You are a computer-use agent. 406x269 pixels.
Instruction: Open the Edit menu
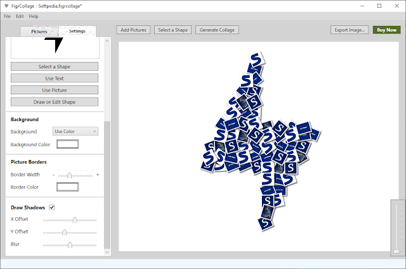coord(20,16)
